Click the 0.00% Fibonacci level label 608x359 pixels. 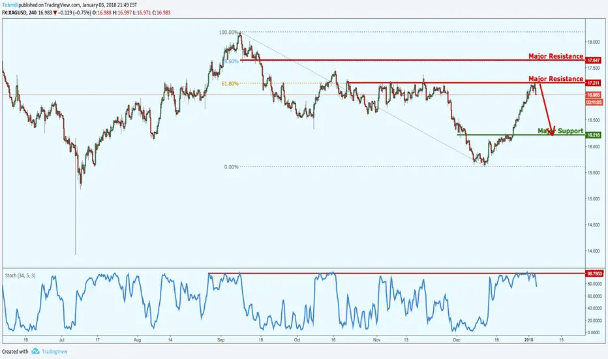pos(231,167)
